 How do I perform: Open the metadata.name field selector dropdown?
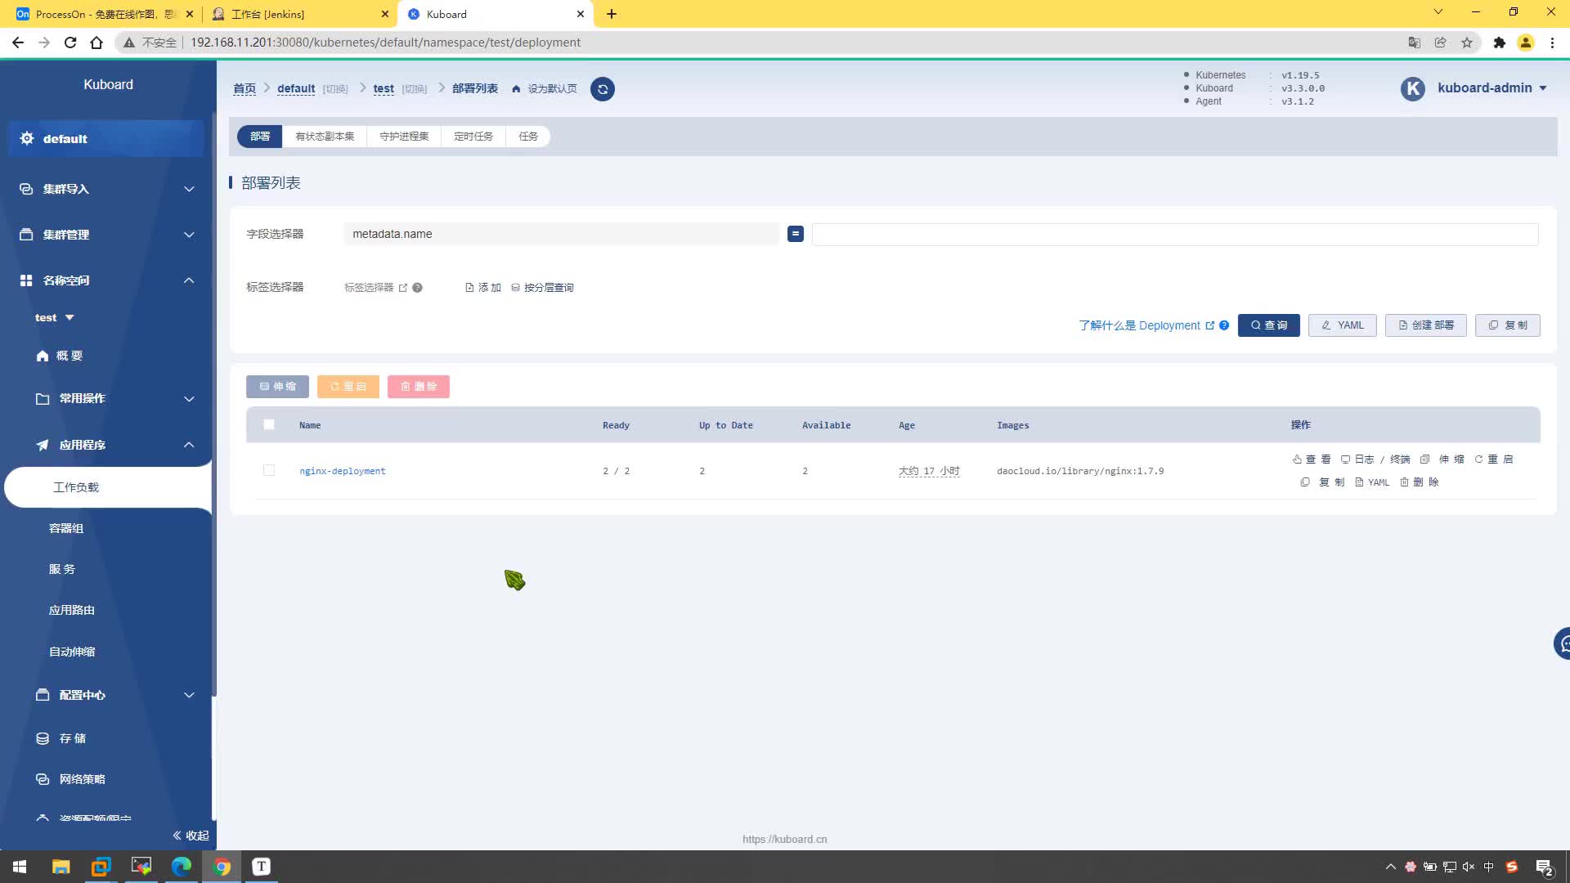[561, 234]
